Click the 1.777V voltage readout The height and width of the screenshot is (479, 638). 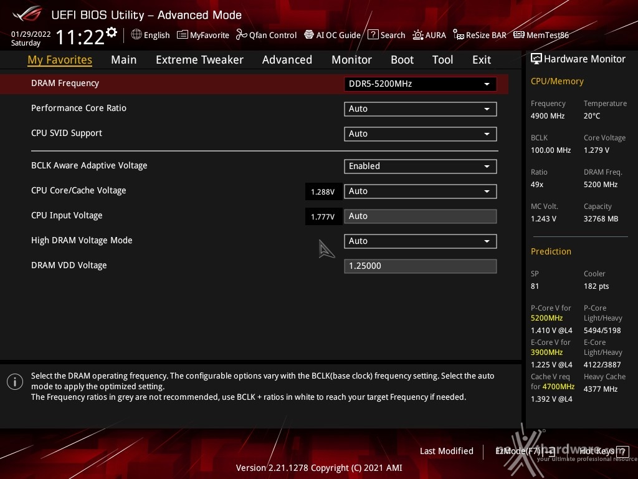(323, 216)
